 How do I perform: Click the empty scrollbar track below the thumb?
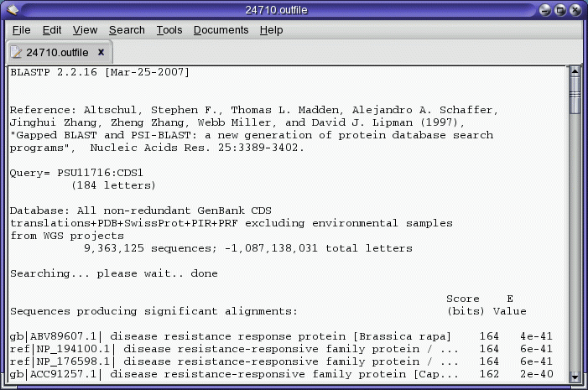pyautogui.click(x=575, y=252)
